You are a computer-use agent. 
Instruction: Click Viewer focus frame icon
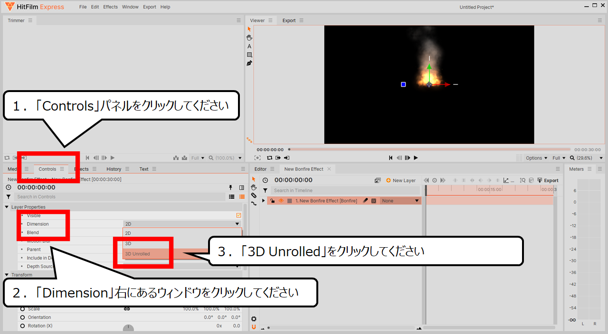click(x=257, y=158)
